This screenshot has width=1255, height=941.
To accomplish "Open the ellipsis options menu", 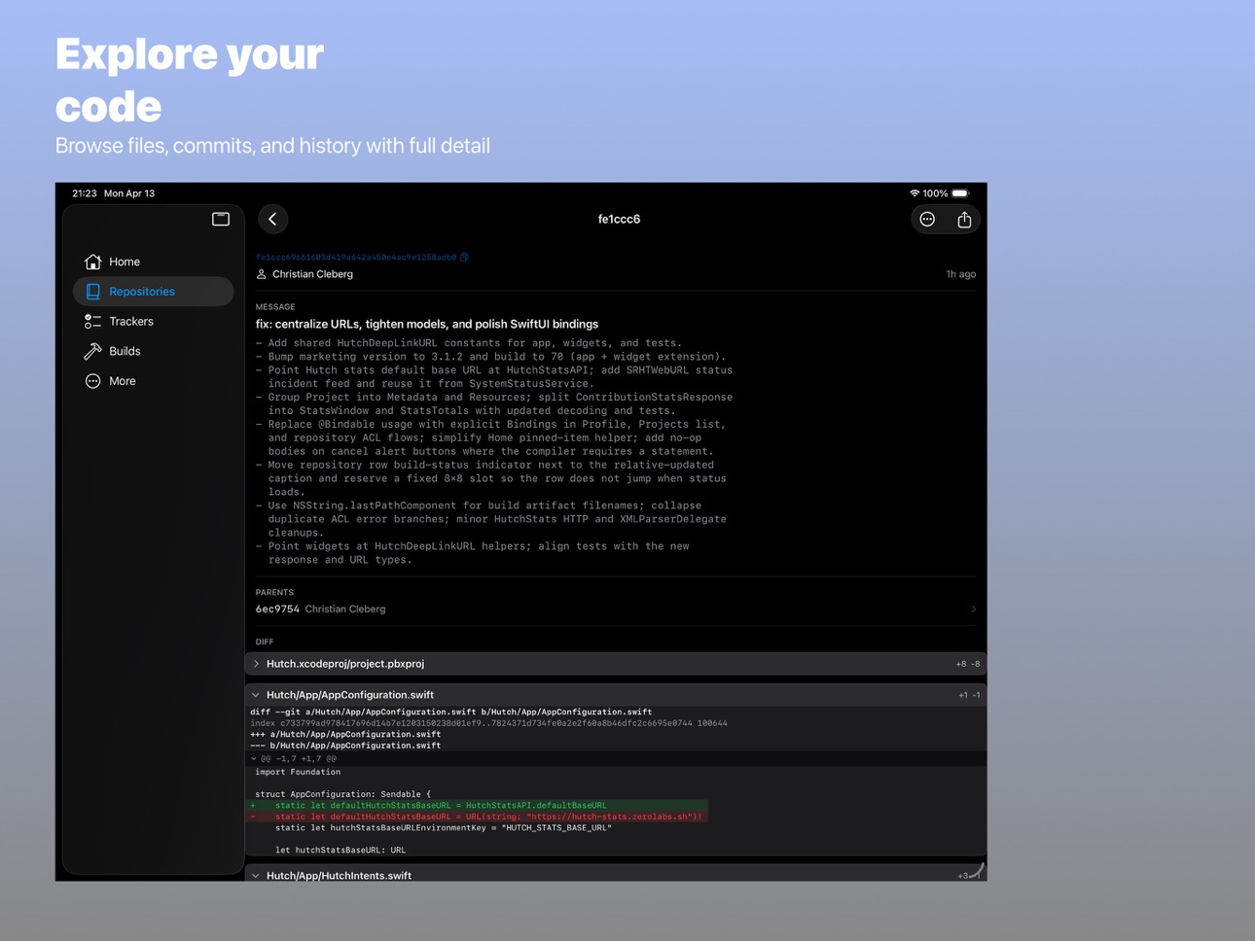I will tap(927, 220).
